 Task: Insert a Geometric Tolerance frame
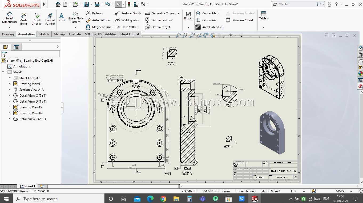162,13
